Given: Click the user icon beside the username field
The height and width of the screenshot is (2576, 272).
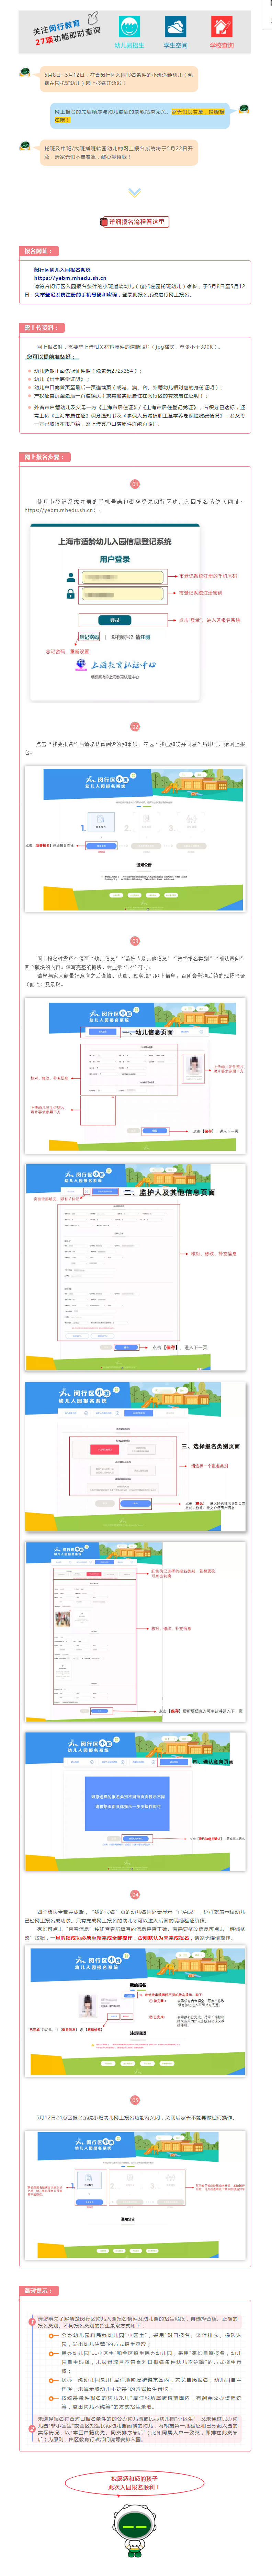Looking at the screenshot, I should point(70,577).
